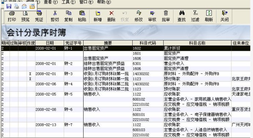253x138 pixels.
Task: Click the 日期 column header
Action: (x=50, y=43)
